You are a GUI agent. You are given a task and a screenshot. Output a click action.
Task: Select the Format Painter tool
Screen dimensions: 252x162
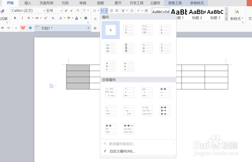click(2, 12)
